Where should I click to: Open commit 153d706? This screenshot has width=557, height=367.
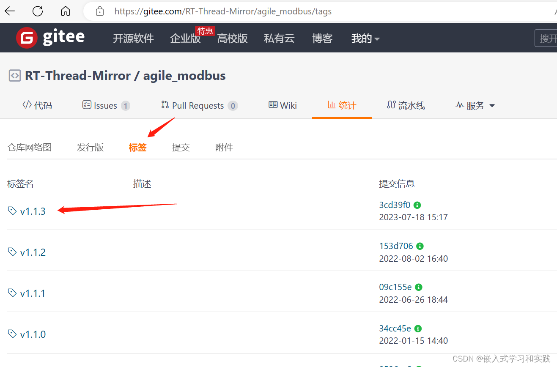click(x=396, y=246)
